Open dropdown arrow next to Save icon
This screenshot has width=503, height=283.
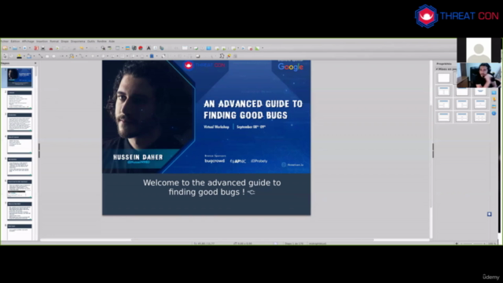(x=30, y=48)
